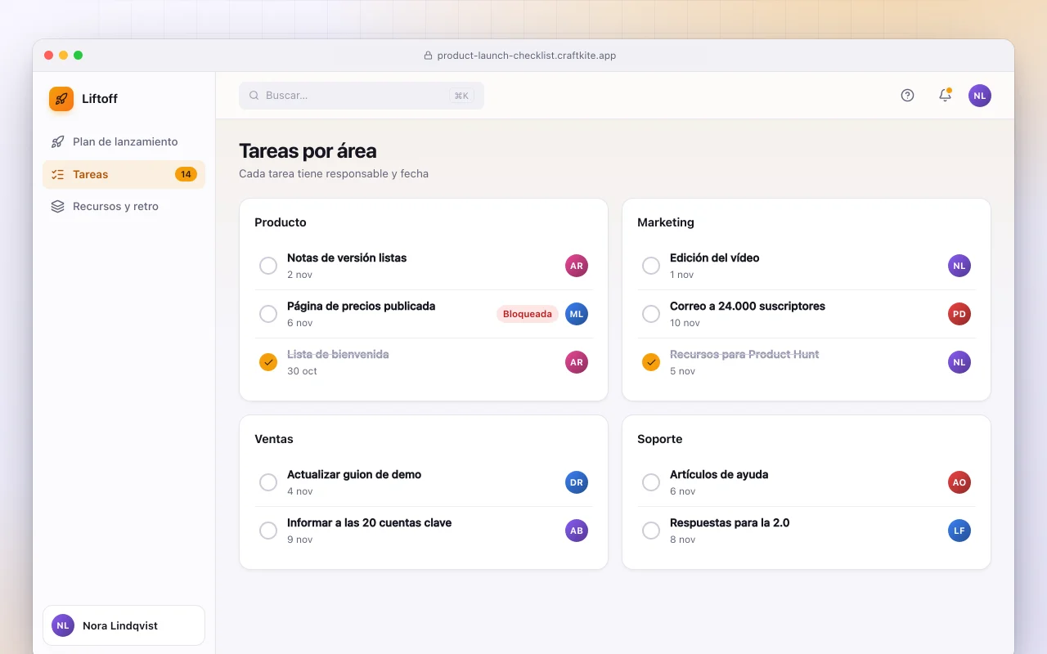Click AO avatar on Artículos de ayuda
Viewport: 1047px width, 654px height.
pyautogui.click(x=959, y=482)
